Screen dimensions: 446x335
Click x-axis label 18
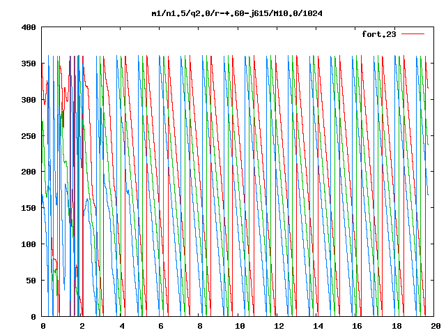coord(397,326)
